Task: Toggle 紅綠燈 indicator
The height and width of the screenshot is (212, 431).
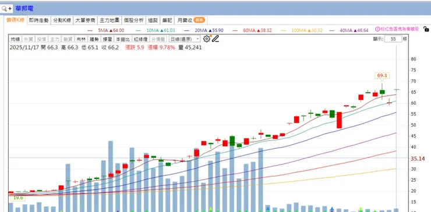Action: pos(140,39)
